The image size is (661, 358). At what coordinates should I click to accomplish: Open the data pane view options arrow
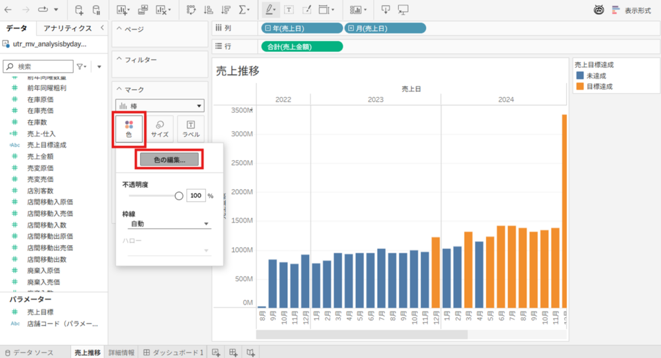coord(99,66)
